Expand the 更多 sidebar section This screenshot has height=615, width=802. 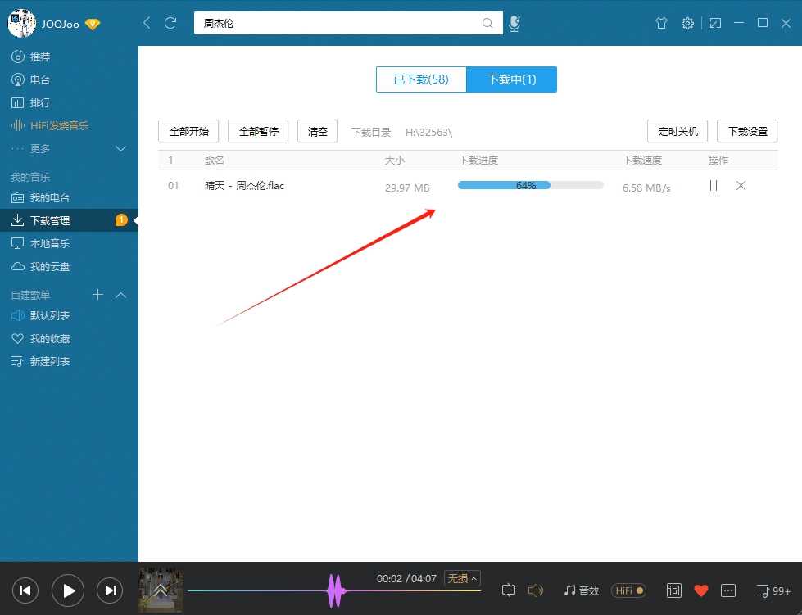(x=120, y=149)
